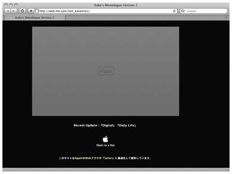This screenshot has width=232, height=174.
Task: Open the Daily Life recent update link
Action: point(127,125)
